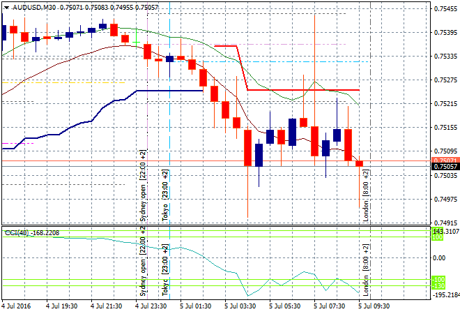Click the 5 Jul 09:30 time axis label
The width and height of the screenshot is (460, 314).
pos(374,306)
